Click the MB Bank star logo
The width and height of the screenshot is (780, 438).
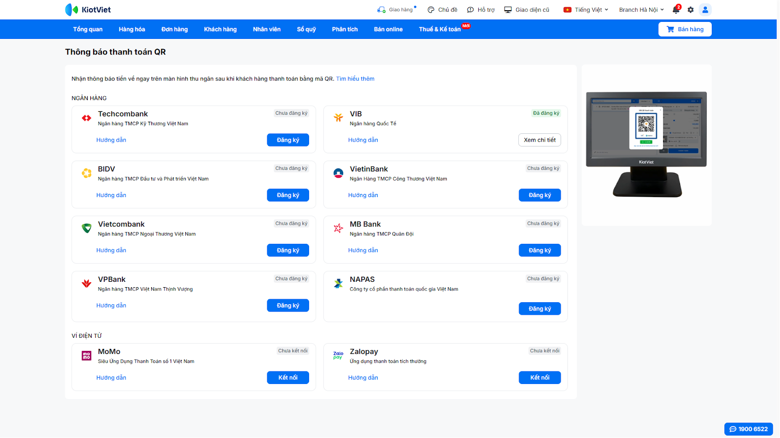pos(338,228)
